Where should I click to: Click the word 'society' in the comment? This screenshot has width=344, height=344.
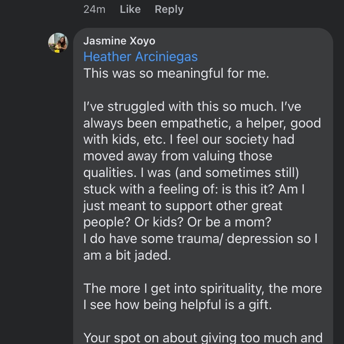(x=239, y=140)
